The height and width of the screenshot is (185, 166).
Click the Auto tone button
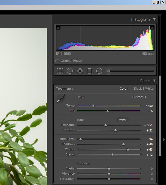coord(123,119)
